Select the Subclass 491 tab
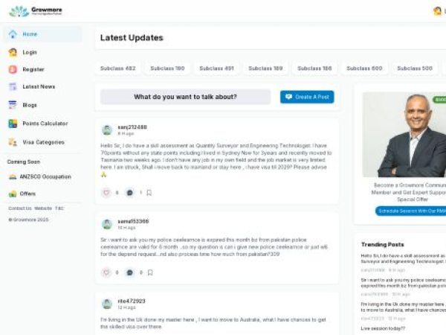This screenshot has height=335, width=446. pos(217,68)
